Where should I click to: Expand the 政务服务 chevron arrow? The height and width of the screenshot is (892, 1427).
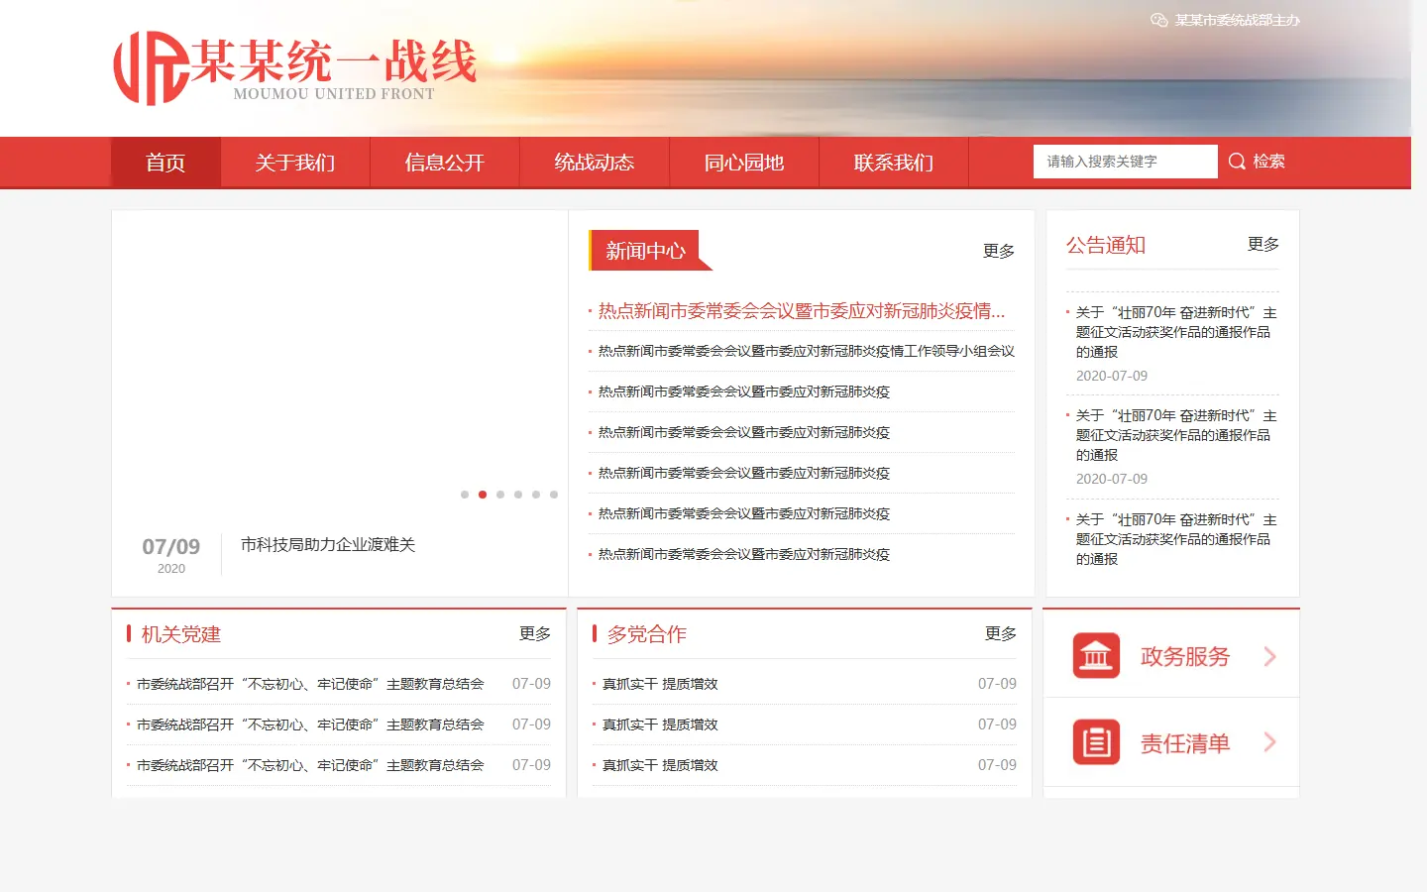pos(1269,656)
